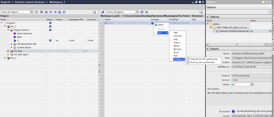
Task: Click Open in the context menu
Action: click(x=160, y=25)
